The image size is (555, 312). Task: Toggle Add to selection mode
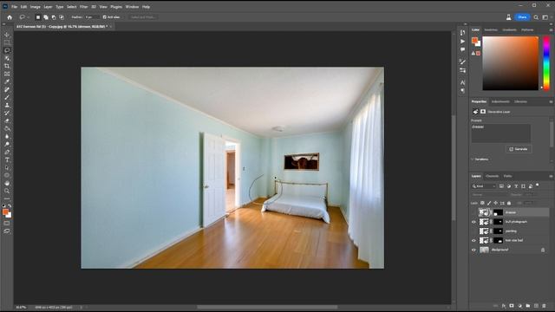pos(46,17)
